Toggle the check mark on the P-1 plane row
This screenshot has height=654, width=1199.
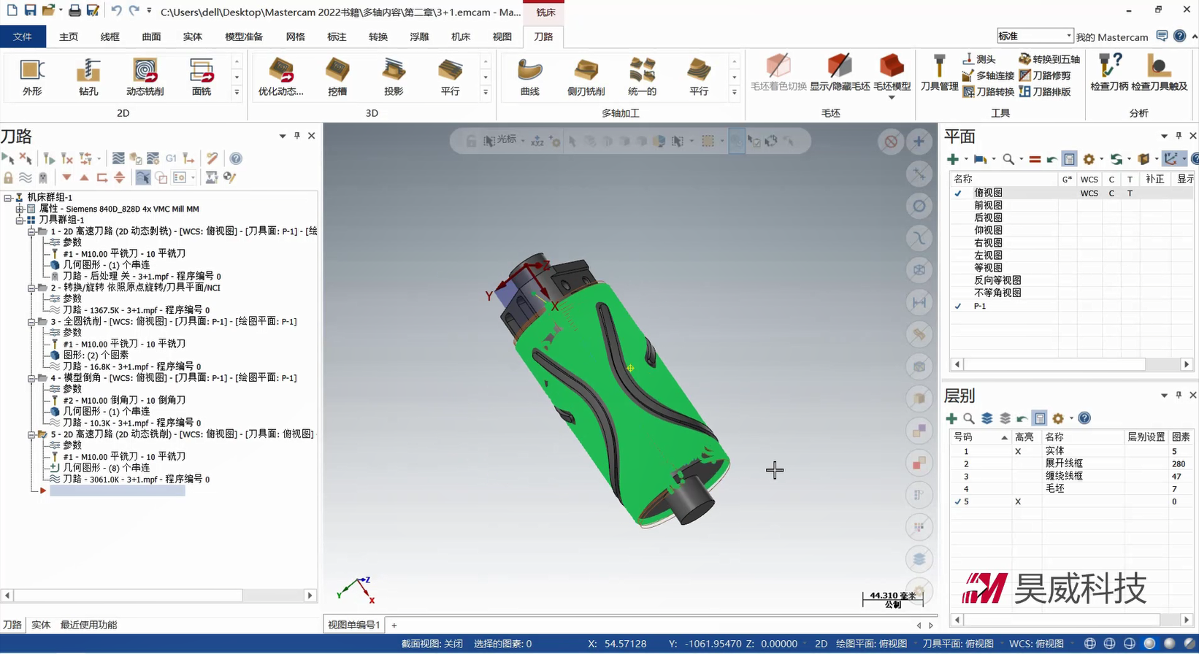[958, 306]
